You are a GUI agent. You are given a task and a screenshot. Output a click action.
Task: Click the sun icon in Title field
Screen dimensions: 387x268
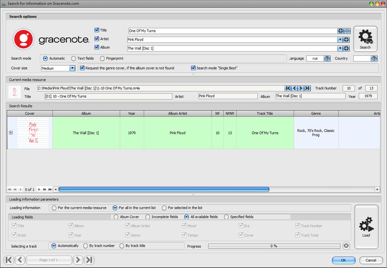347,31
